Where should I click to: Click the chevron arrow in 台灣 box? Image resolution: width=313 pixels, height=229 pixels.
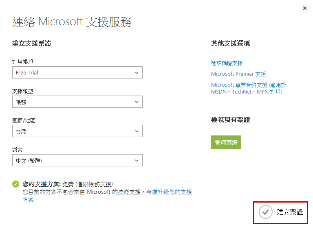[137, 131]
